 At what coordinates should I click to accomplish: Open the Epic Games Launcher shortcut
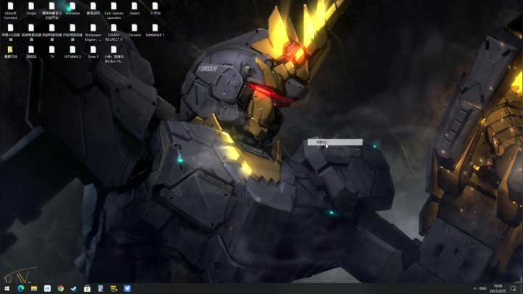[114, 10]
